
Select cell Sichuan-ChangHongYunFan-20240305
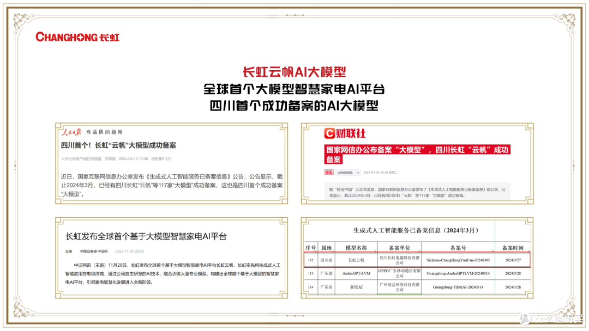[x=458, y=260]
